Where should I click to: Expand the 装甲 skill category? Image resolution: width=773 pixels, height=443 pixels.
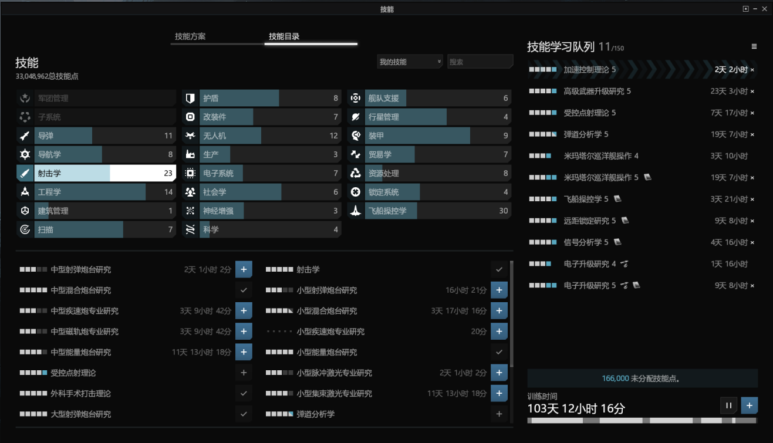[x=430, y=136]
